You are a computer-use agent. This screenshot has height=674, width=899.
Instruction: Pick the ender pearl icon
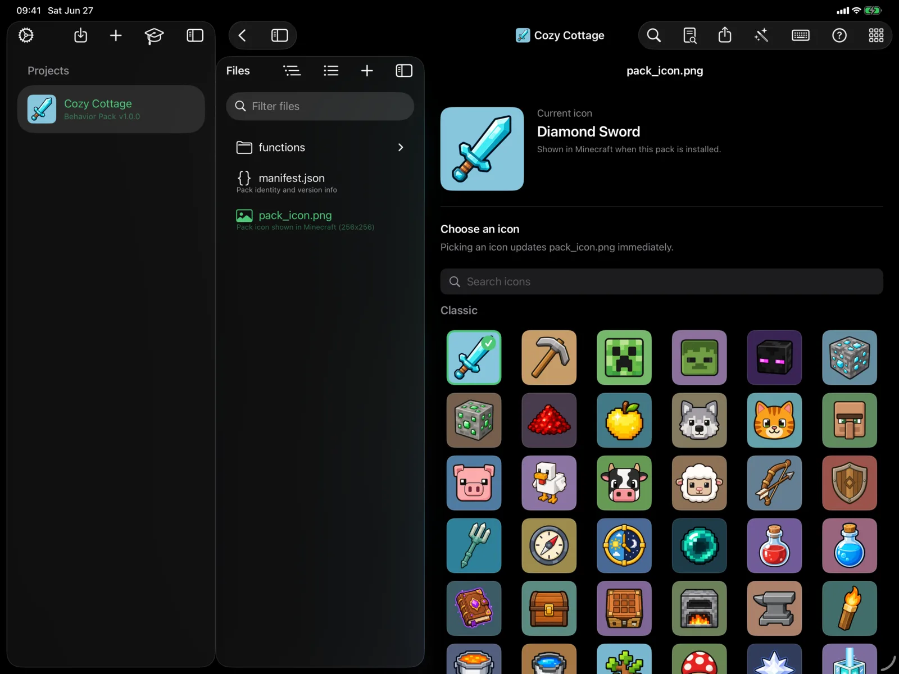[x=700, y=546]
